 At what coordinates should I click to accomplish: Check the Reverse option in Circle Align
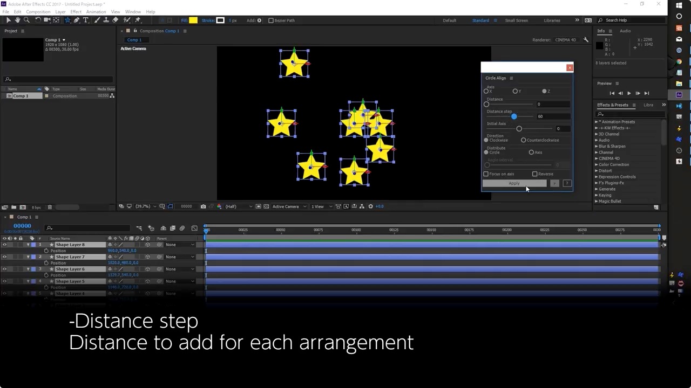pyautogui.click(x=535, y=174)
